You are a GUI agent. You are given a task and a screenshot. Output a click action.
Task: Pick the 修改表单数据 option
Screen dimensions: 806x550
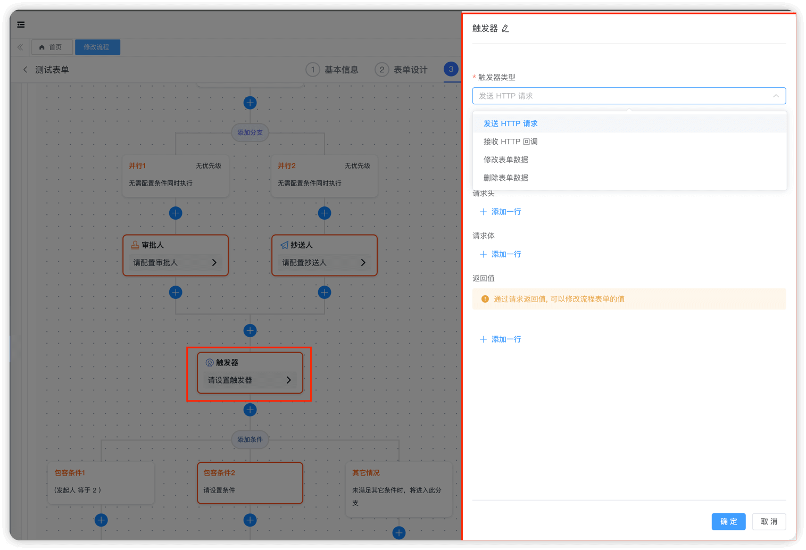(x=505, y=160)
